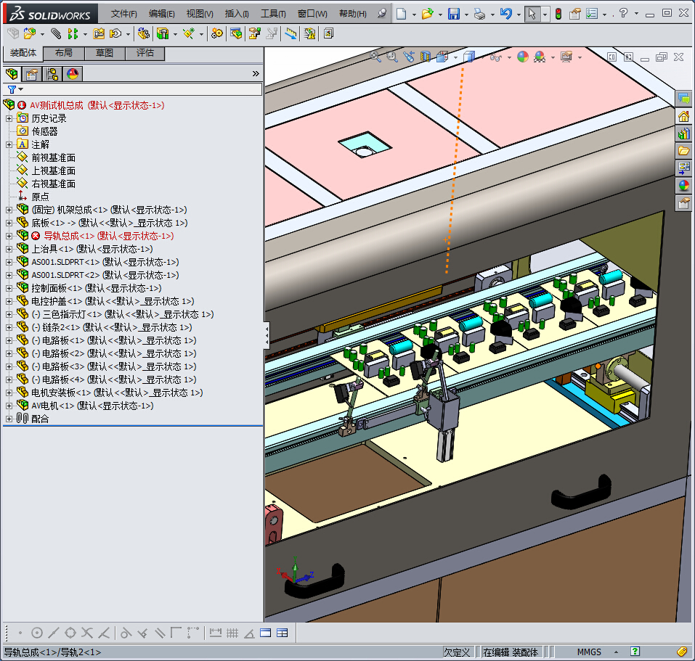Click the Zoom to Fit magnifier icon
Viewport: 695px width, 661px height.
click(375, 57)
